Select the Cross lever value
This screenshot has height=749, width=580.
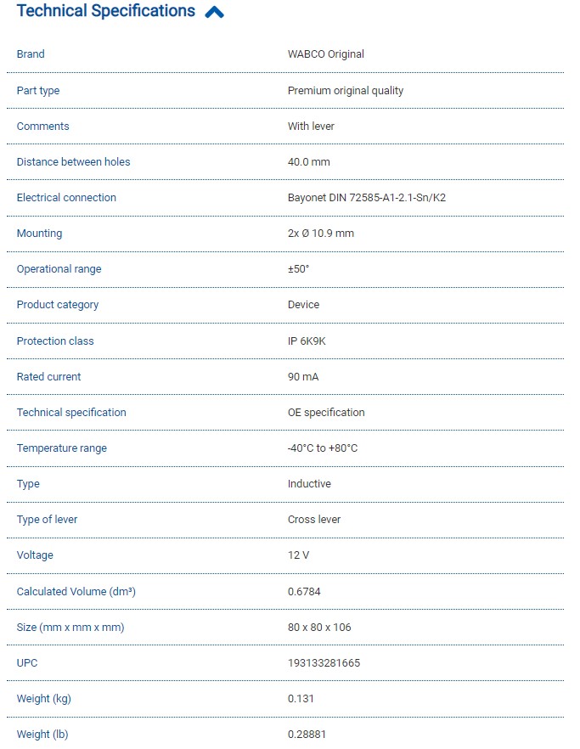click(313, 520)
